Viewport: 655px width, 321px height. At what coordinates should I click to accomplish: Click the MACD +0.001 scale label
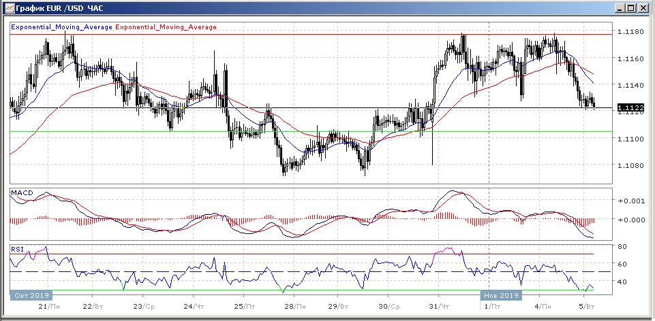point(630,201)
